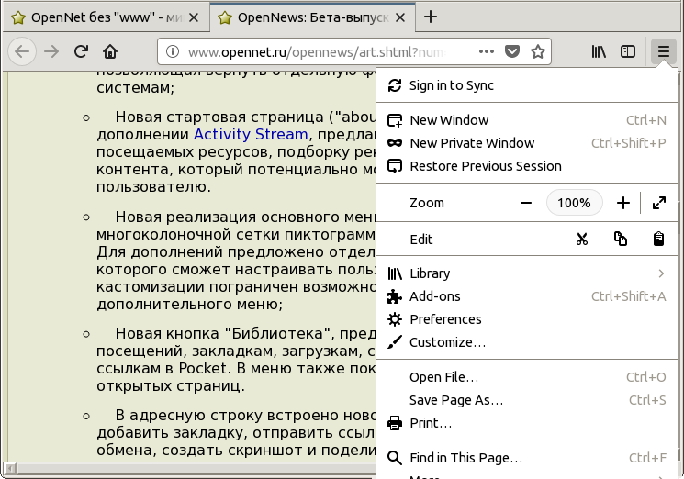Close the hamburger menu button

tap(662, 51)
